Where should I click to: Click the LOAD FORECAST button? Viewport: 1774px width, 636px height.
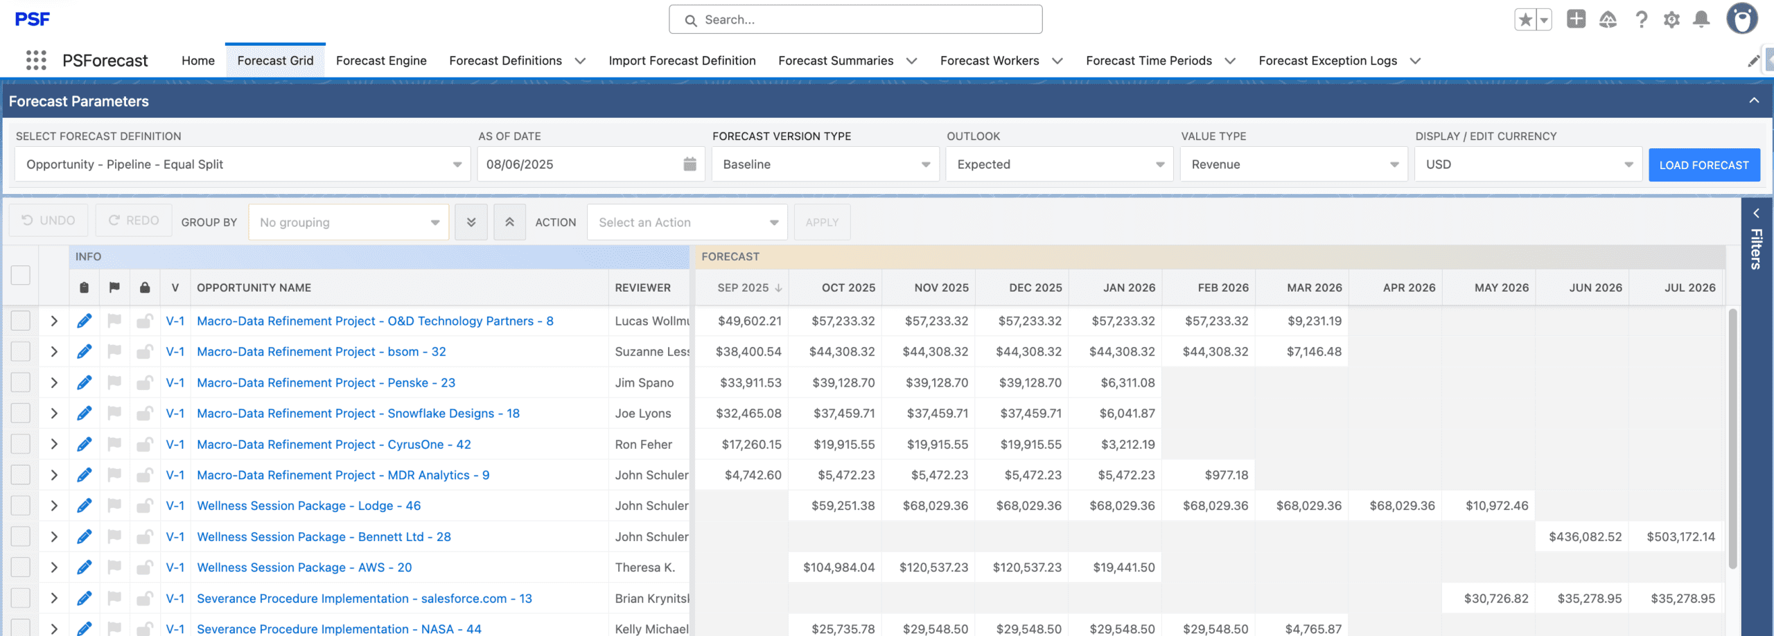coord(1704,164)
